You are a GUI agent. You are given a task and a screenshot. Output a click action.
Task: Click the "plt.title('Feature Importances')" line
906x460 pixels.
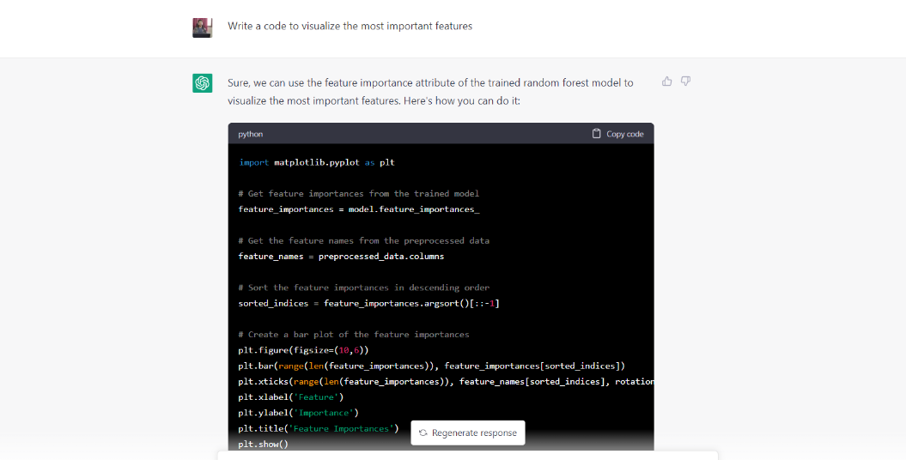coord(319,428)
